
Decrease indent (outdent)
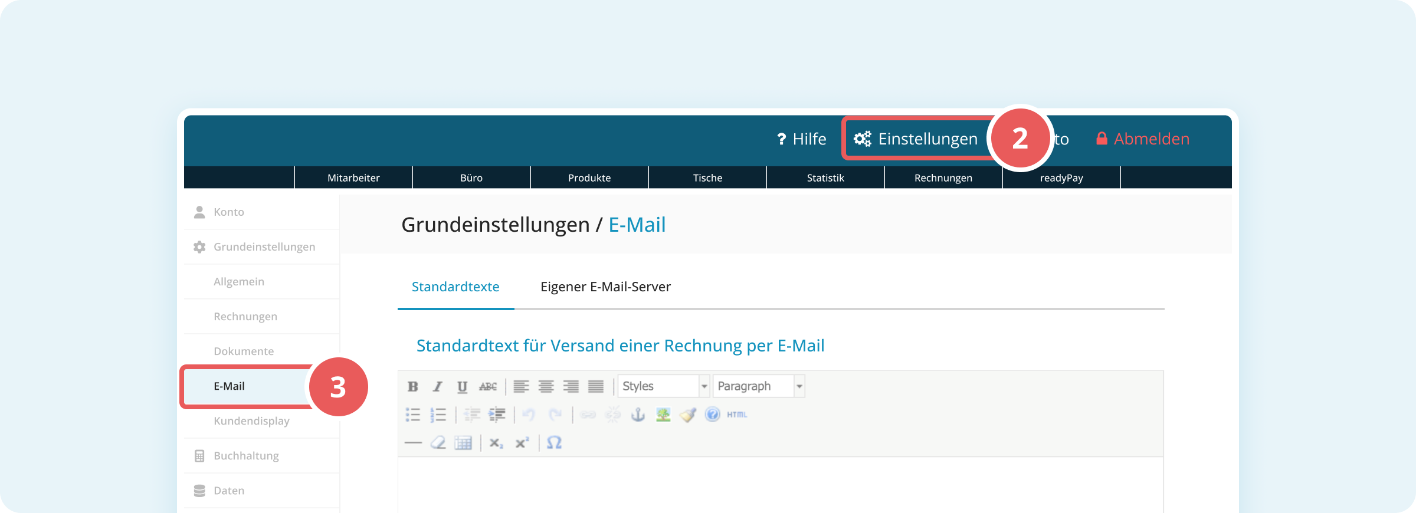click(x=471, y=415)
